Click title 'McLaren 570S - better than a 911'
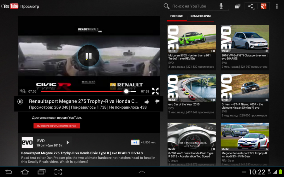 pyautogui.click(x=189, y=57)
